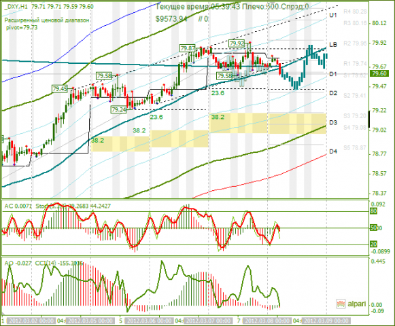
Task: Click the 79.45 price label
Action: (60, 88)
